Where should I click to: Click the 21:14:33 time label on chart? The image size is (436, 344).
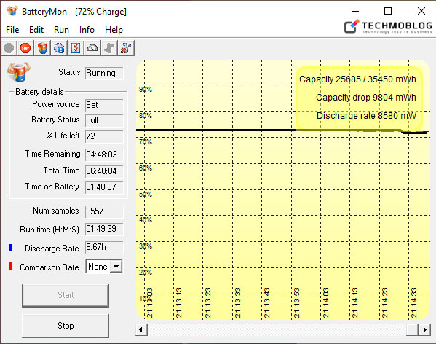[x=414, y=302]
